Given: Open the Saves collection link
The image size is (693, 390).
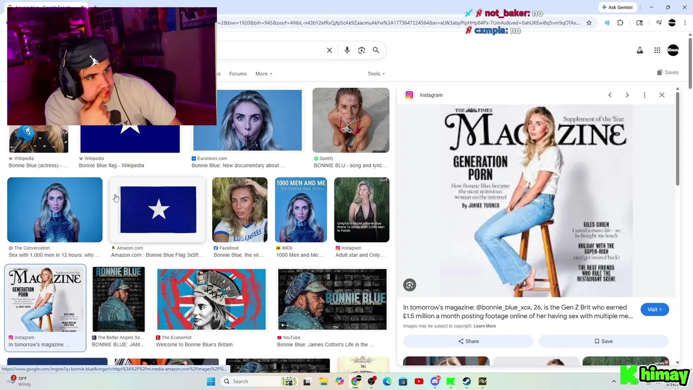Looking at the screenshot, I should (x=668, y=73).
